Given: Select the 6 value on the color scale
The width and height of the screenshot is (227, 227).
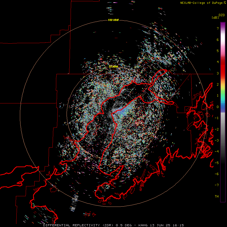Looking at the screenshot, I should (218, 40).
